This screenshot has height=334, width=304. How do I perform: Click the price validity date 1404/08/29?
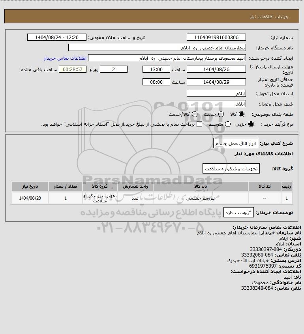(216, 82)
